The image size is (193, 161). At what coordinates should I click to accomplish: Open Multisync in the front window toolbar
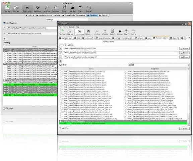88,32
